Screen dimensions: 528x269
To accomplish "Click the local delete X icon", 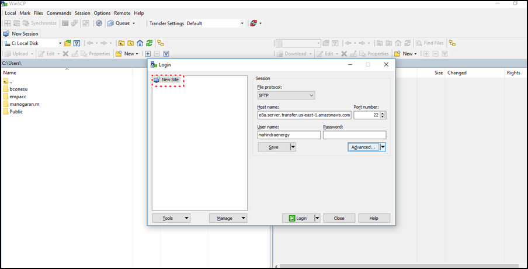I will (65, 54).
